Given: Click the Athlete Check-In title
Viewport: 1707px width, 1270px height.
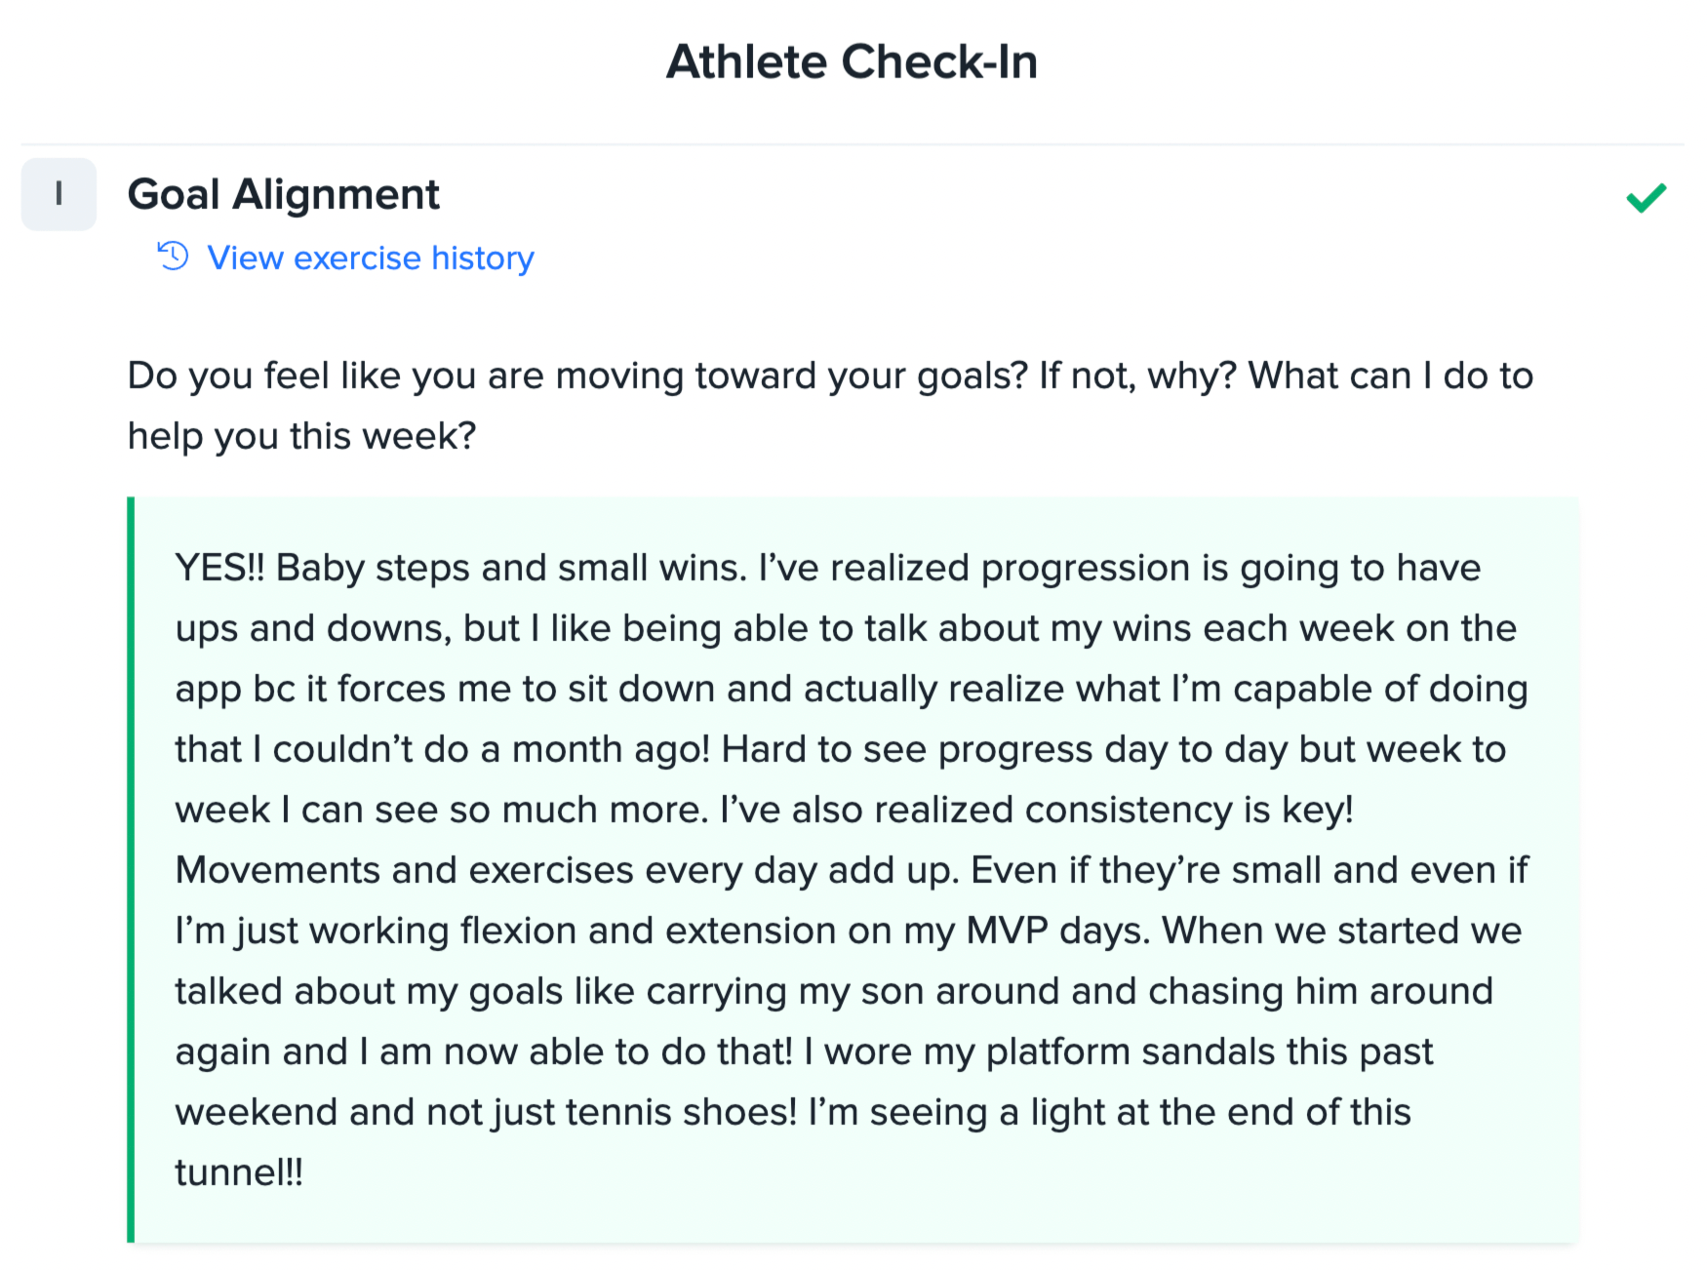Looking at the screenshot, I should pos(852,61).
